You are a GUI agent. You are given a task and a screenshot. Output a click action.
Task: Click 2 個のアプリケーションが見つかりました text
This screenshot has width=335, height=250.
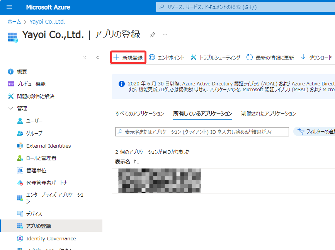(x=153, y=152)
